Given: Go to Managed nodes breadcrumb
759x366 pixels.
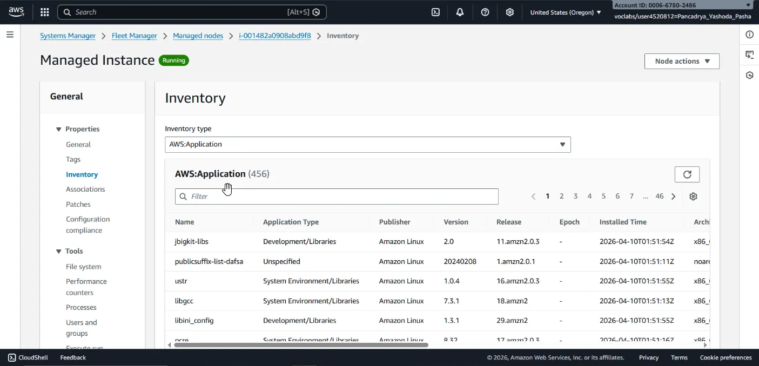Looking at the screenshot, I should (198, 36).
